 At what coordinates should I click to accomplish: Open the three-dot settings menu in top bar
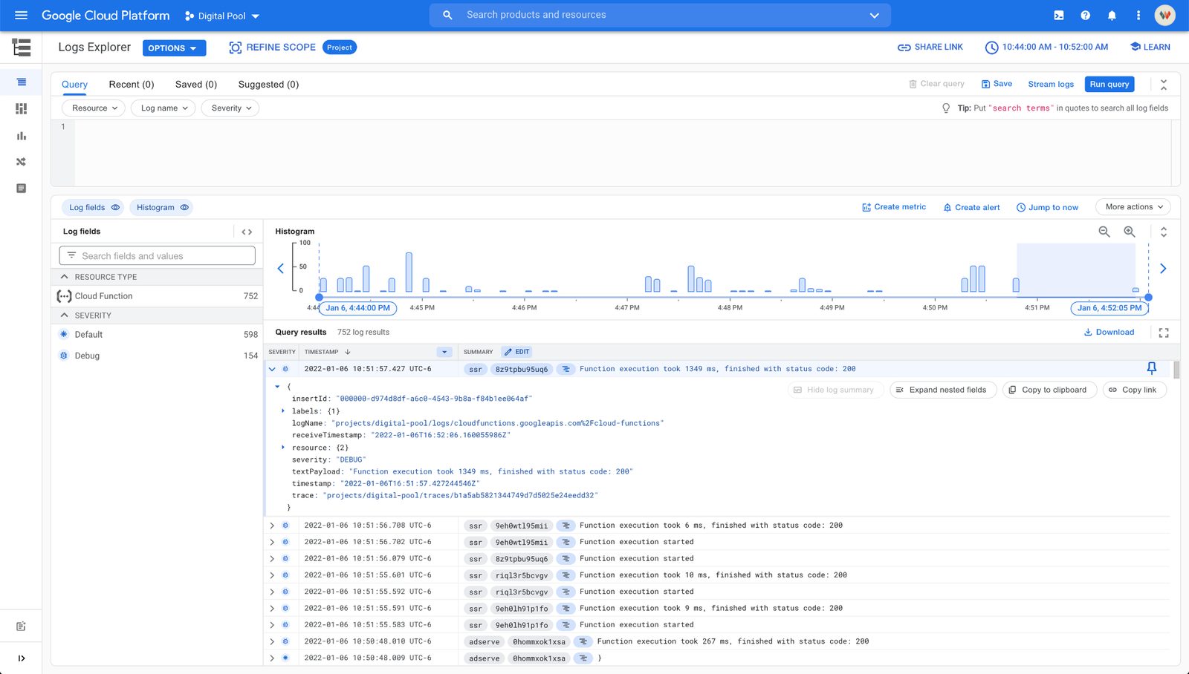click(x=1138, y=16)
